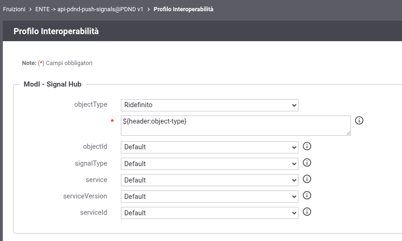Click breadcrumb chevron after Fruizioni
Image resolution: width=402 pixels, height=241 pixels.
click(30, 9)
